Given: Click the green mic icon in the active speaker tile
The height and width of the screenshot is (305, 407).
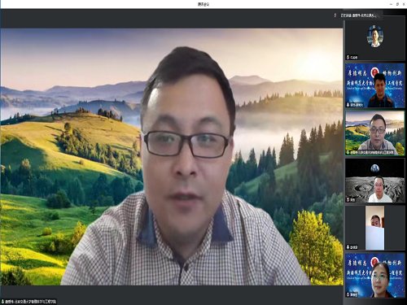Looking at the screenshot, I should (x=348, y=152).
